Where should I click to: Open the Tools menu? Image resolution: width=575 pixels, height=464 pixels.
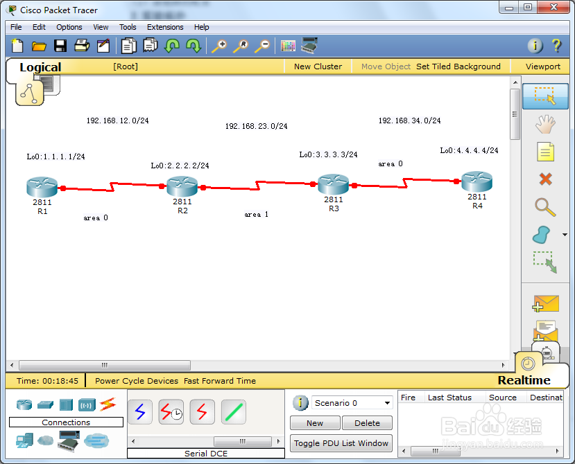click(128, 27)
